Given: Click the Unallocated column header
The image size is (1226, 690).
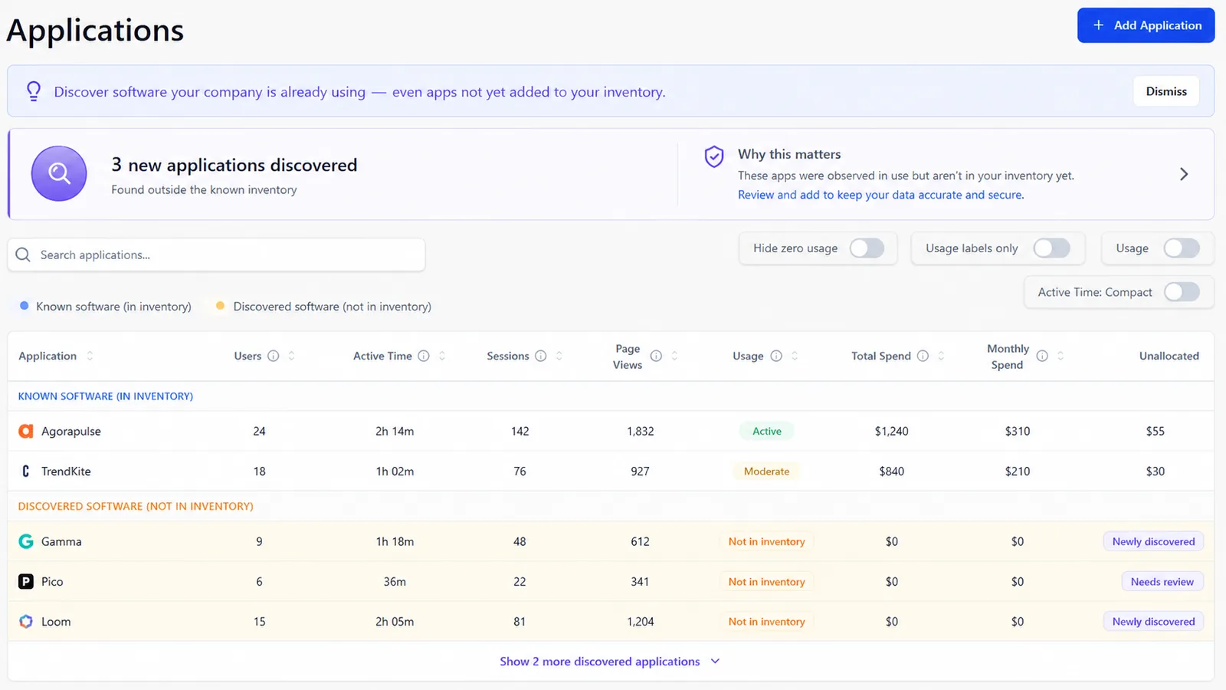Looking at the screenshot, I should coord(1169,356).
